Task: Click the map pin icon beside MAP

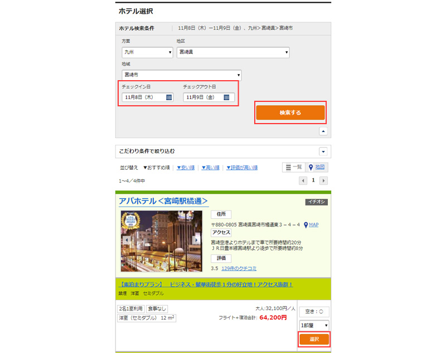Action: [x=306, y=225]
